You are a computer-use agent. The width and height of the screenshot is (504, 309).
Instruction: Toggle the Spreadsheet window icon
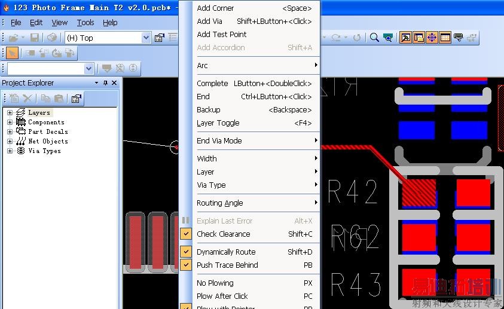coord(445,38)
